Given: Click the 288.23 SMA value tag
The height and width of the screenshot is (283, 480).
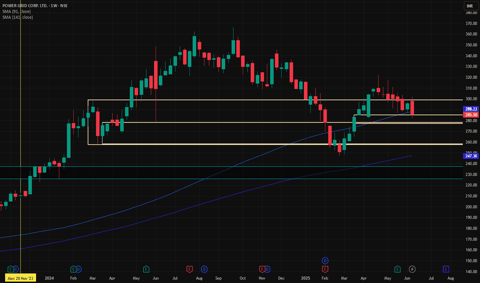Looking at the screenshot, I should pyautogui.click(x=471, y=109).
